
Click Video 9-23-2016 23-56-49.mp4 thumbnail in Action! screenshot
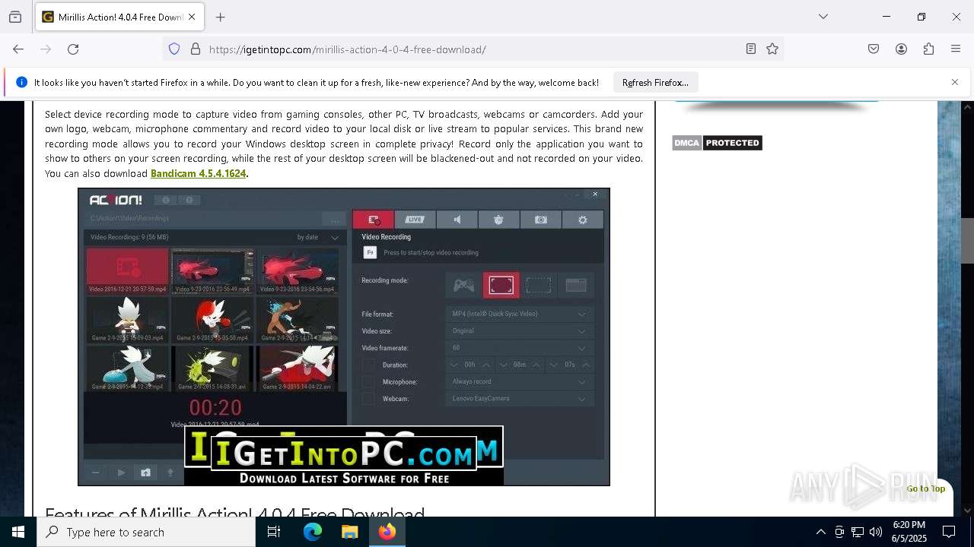(212, 270)
